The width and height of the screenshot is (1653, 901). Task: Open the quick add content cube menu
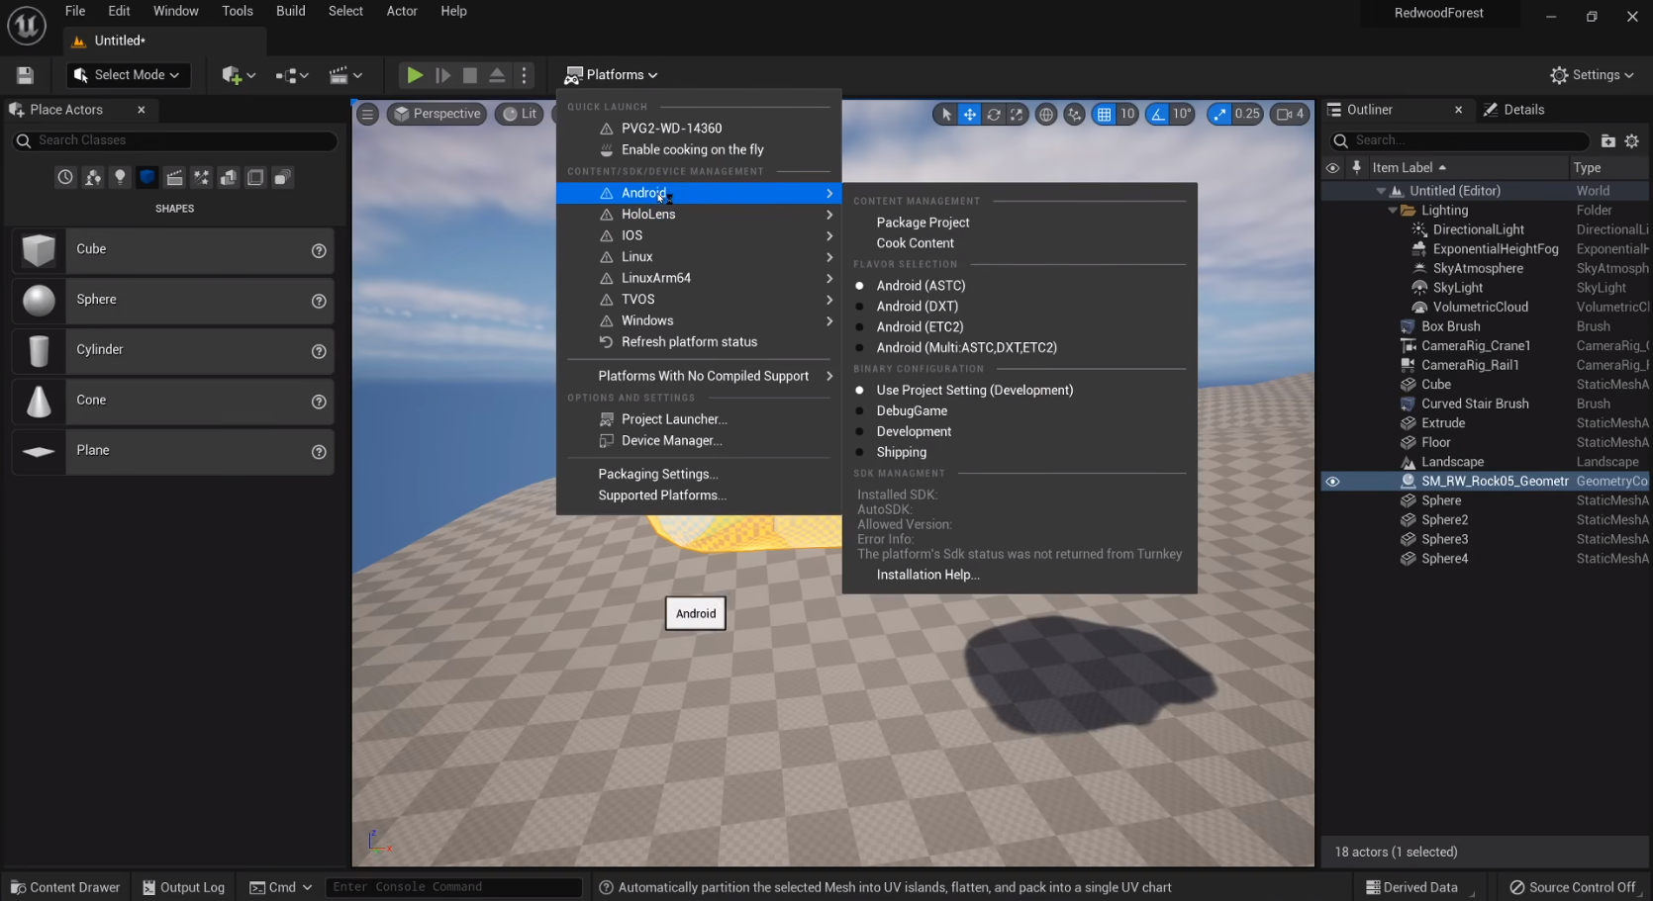[239, 75]
